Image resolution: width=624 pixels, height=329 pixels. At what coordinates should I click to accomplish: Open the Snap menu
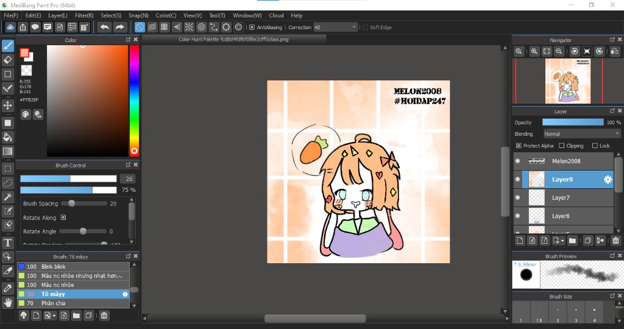138,15
